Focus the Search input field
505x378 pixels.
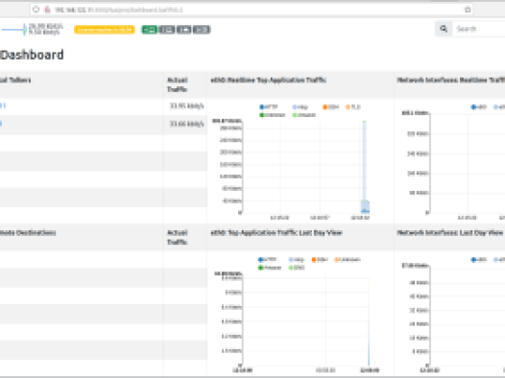click(478, 29)
